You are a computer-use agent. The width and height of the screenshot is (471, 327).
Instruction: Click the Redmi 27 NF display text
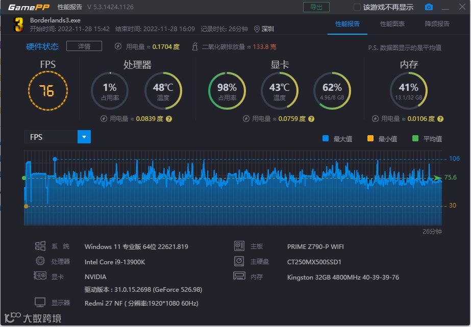click(141, 304)
